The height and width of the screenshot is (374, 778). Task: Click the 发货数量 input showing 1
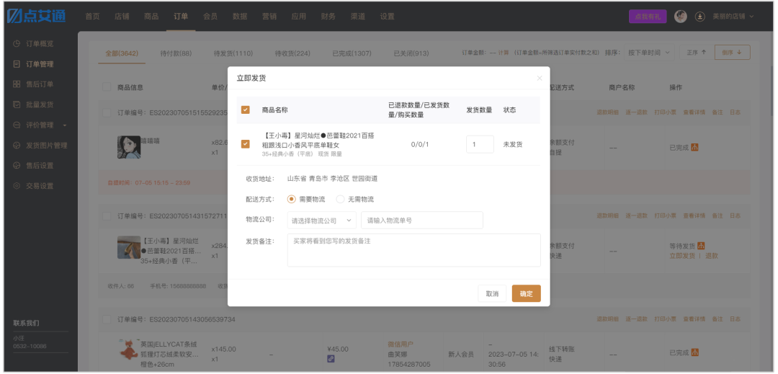point(480,144)
